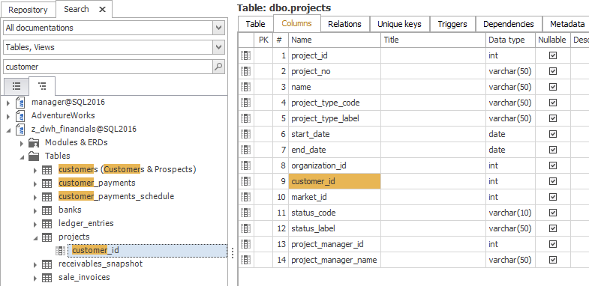Viewport: 589px width, 286px height.
Task: Click the column icon in project_id row
Action: pyautogui.click(x=245, y=55)
